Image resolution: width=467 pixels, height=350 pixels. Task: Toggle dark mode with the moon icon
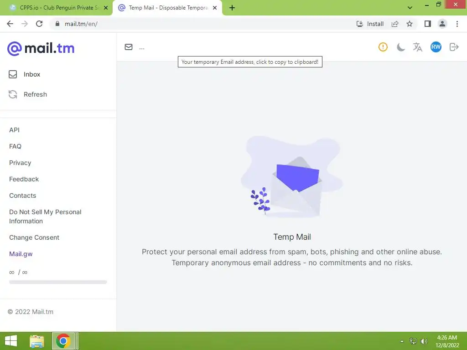tap(400, 47)
